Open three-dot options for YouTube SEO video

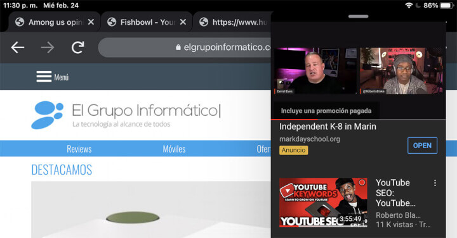pyautogui.click(x=435, y=183)
